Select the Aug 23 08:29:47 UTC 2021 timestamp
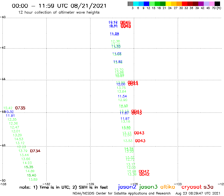The image size is (224, 196). click(x=198, y=194)
